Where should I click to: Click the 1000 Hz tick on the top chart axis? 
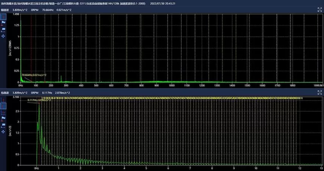pyautogui.click(x=172, y=86)
